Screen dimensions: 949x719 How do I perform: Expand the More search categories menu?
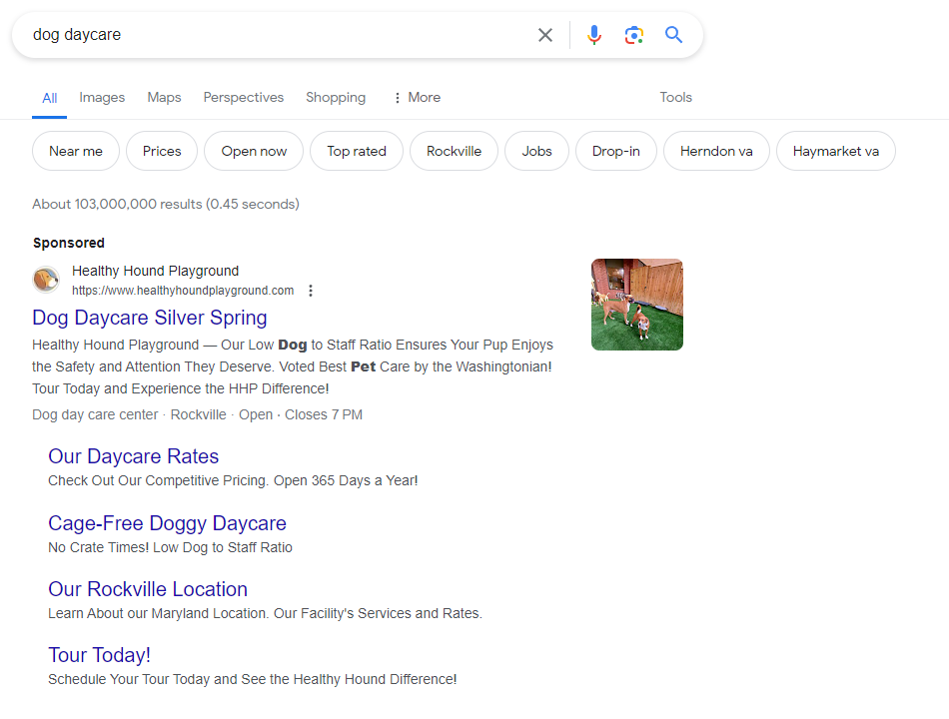(x=417, y=98)
